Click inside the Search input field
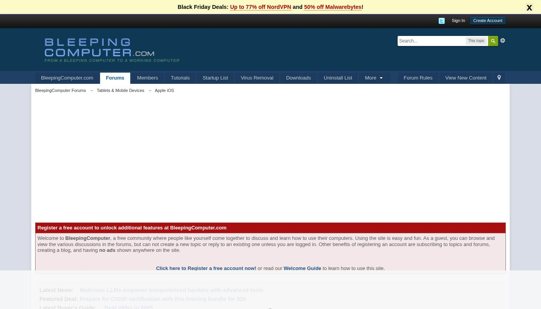 431,41
